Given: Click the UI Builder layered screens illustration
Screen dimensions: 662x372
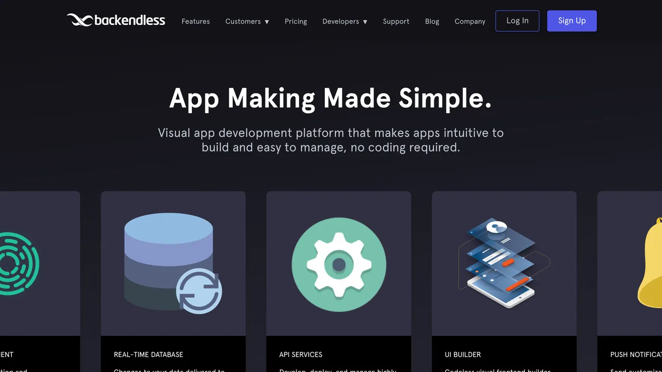Looking at the screenshot, I should (504, 263).
